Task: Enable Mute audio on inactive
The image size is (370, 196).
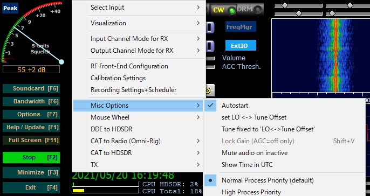Action: [284, 153]
